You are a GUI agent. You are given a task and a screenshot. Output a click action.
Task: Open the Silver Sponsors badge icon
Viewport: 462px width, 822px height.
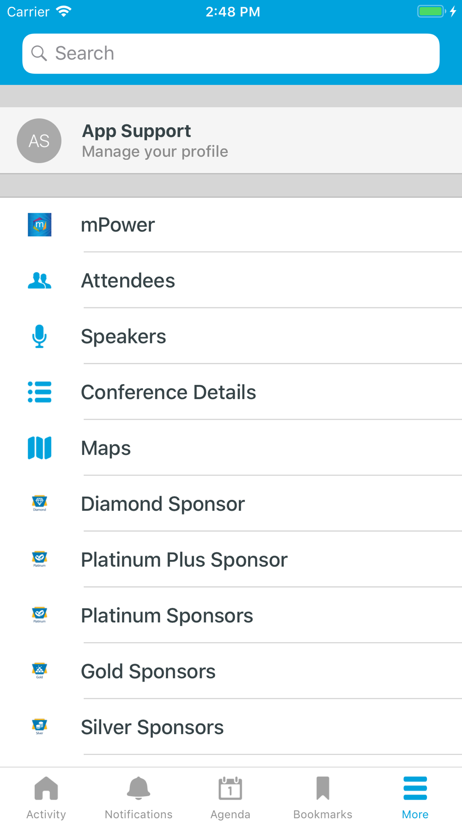(x=39, y=727)
